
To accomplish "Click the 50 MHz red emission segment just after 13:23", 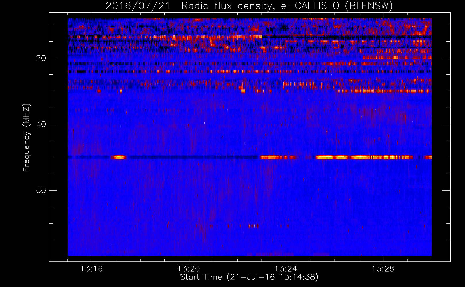I will pyautogui.click(x=278, y=157).
